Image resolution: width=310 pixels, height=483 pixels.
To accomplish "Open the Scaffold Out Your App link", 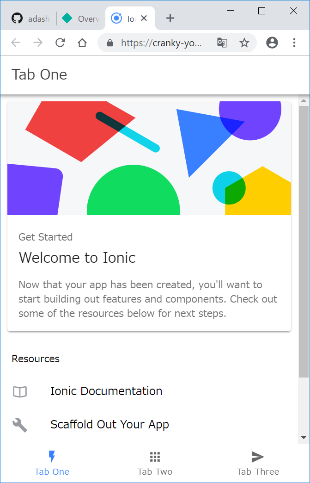I will [109, 425].
